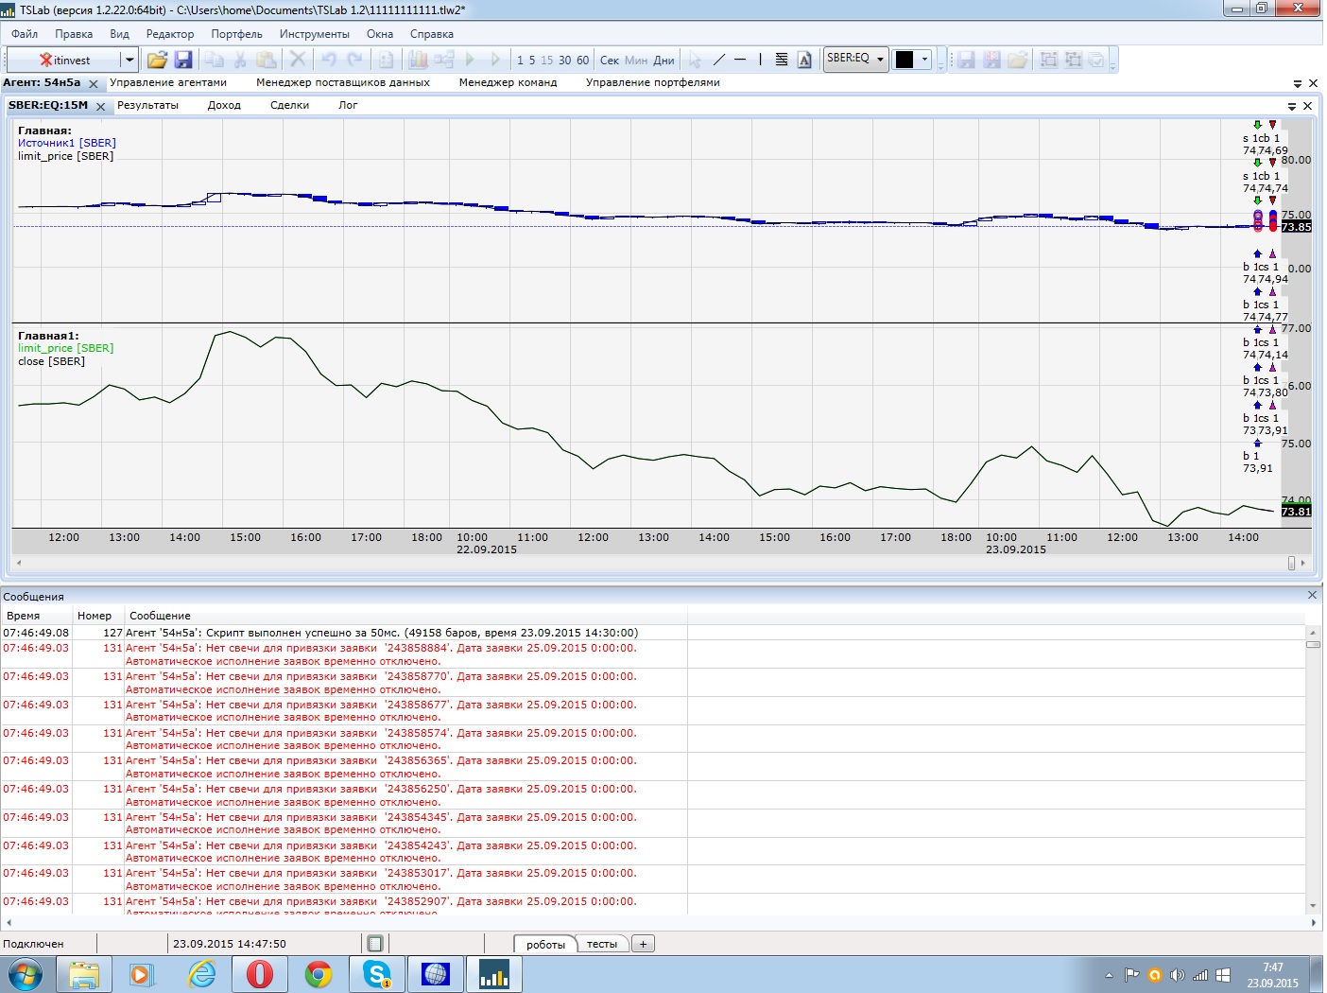Viewport: 1327px width, 993px height.
Task: Expand the SBER:EQ instrument dropdown
Action: 880,59
